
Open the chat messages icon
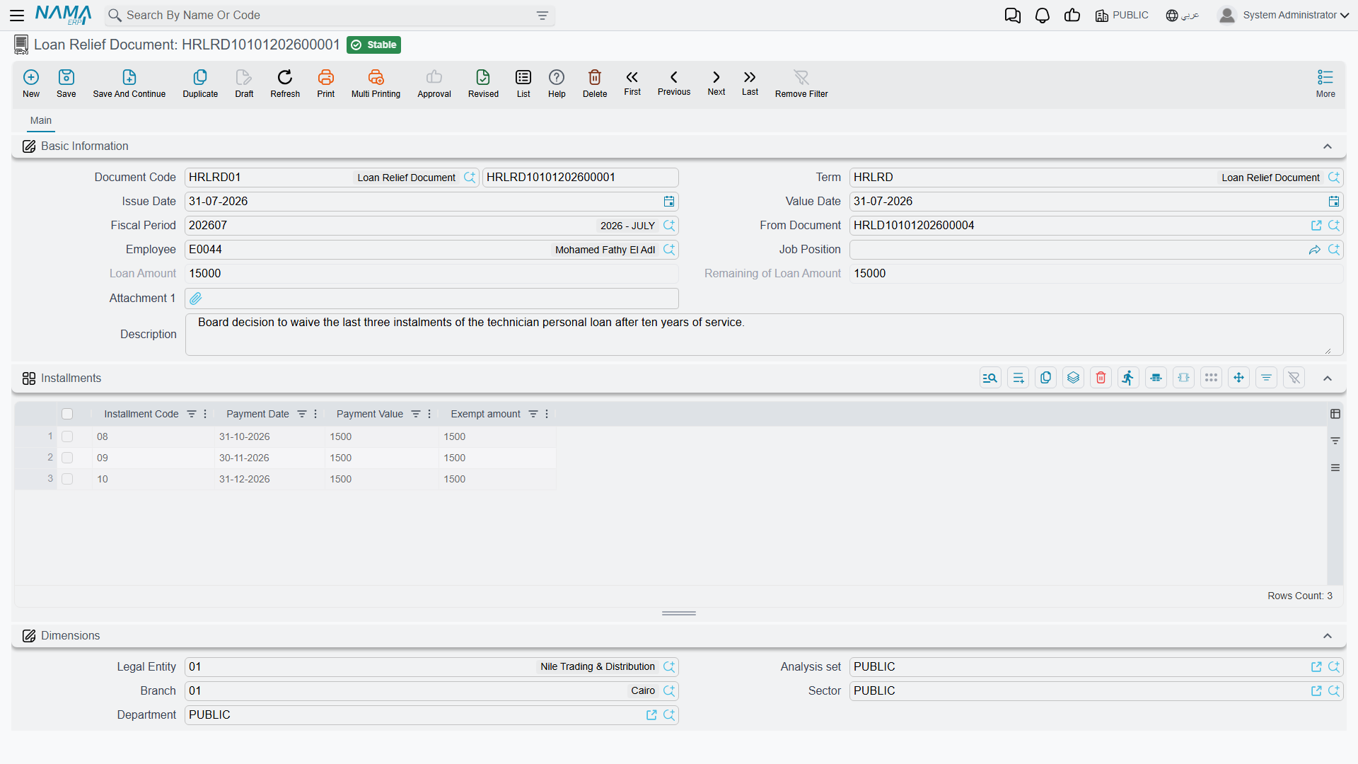point(1013,15)
